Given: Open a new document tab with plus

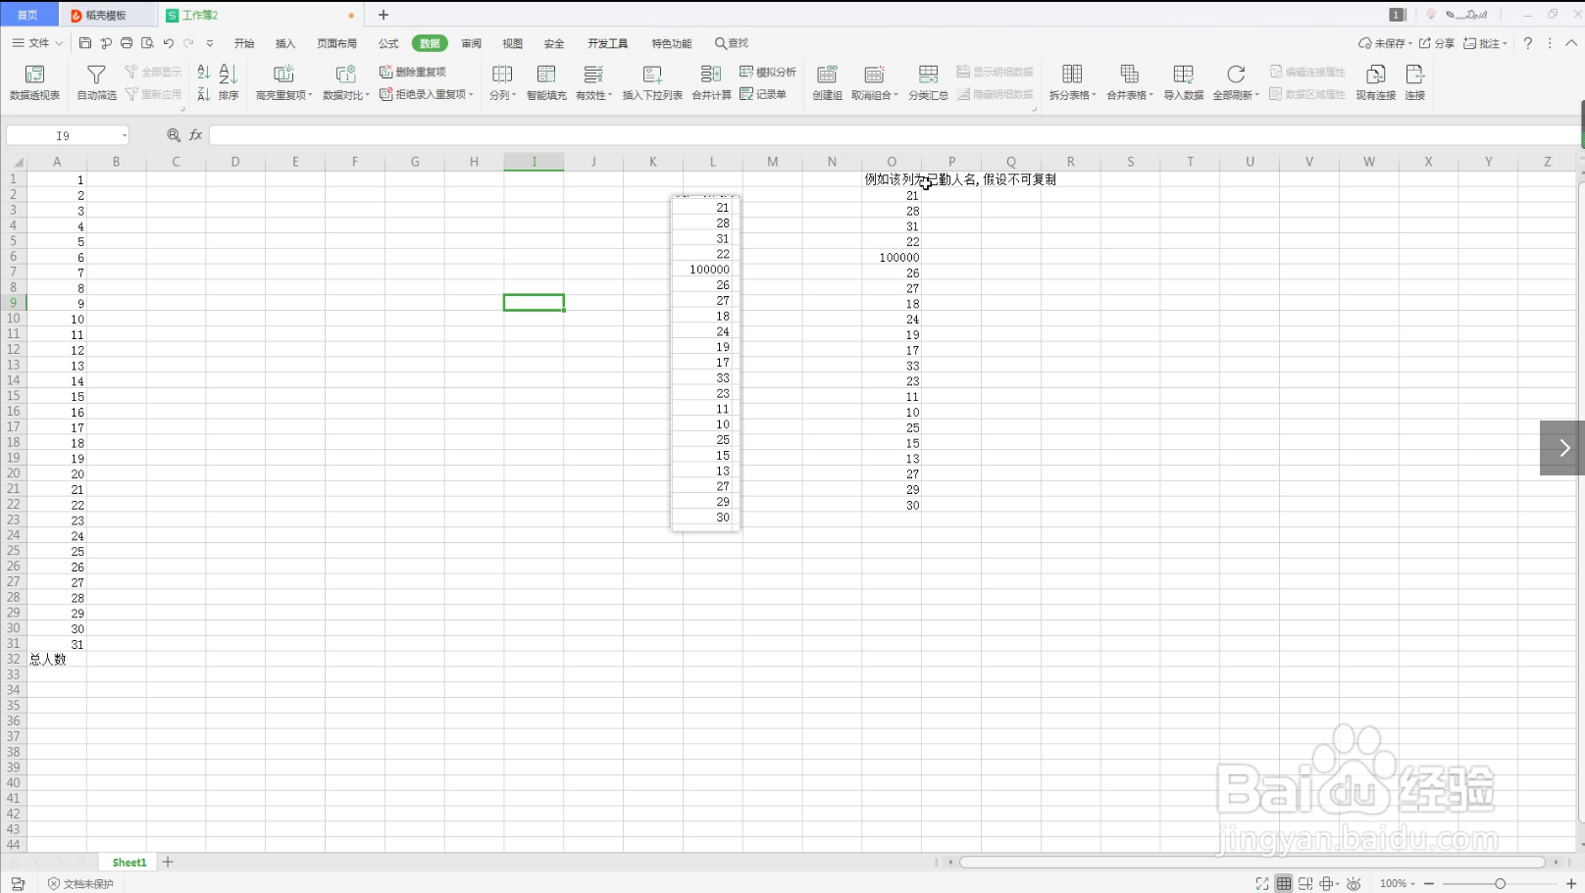Looking at the screenshot, I should pyautogui.click(x=383, y=15).
